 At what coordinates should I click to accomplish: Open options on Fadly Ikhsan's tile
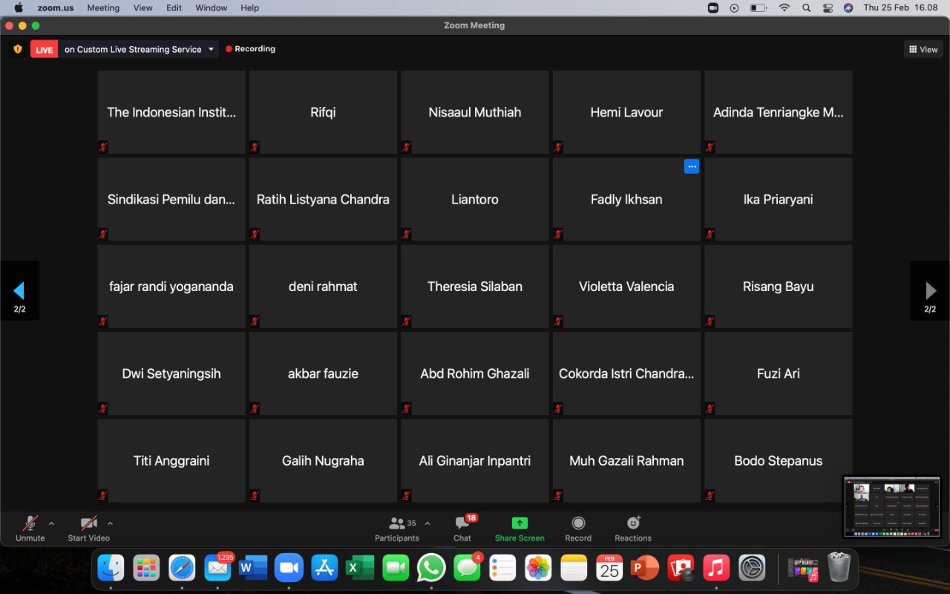[692, 167]
